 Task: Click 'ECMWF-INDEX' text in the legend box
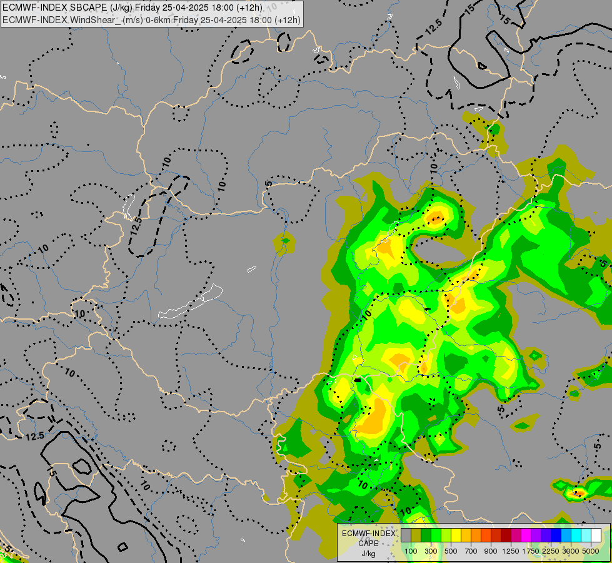tap(369, 534)
